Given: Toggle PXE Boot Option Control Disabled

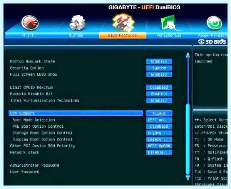Looking at the screenshot, I should coord(159,126).
